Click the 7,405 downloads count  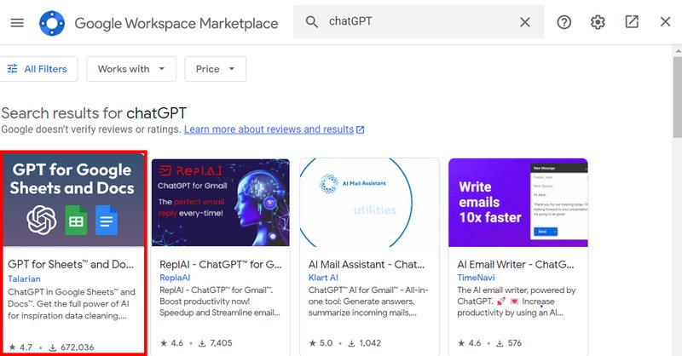(x=216, y=343)
